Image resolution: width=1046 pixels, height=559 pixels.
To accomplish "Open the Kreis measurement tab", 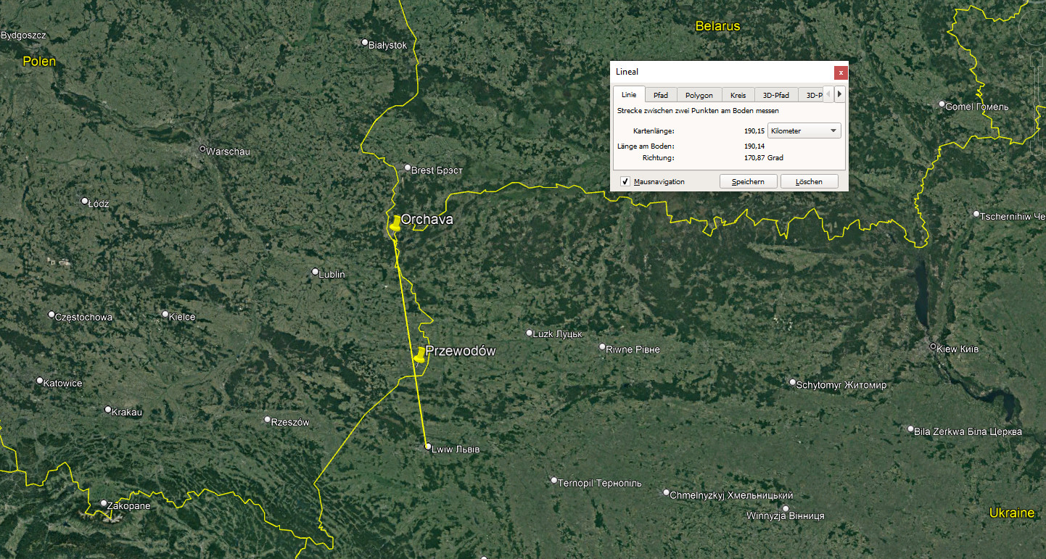I will coord(738,95).
